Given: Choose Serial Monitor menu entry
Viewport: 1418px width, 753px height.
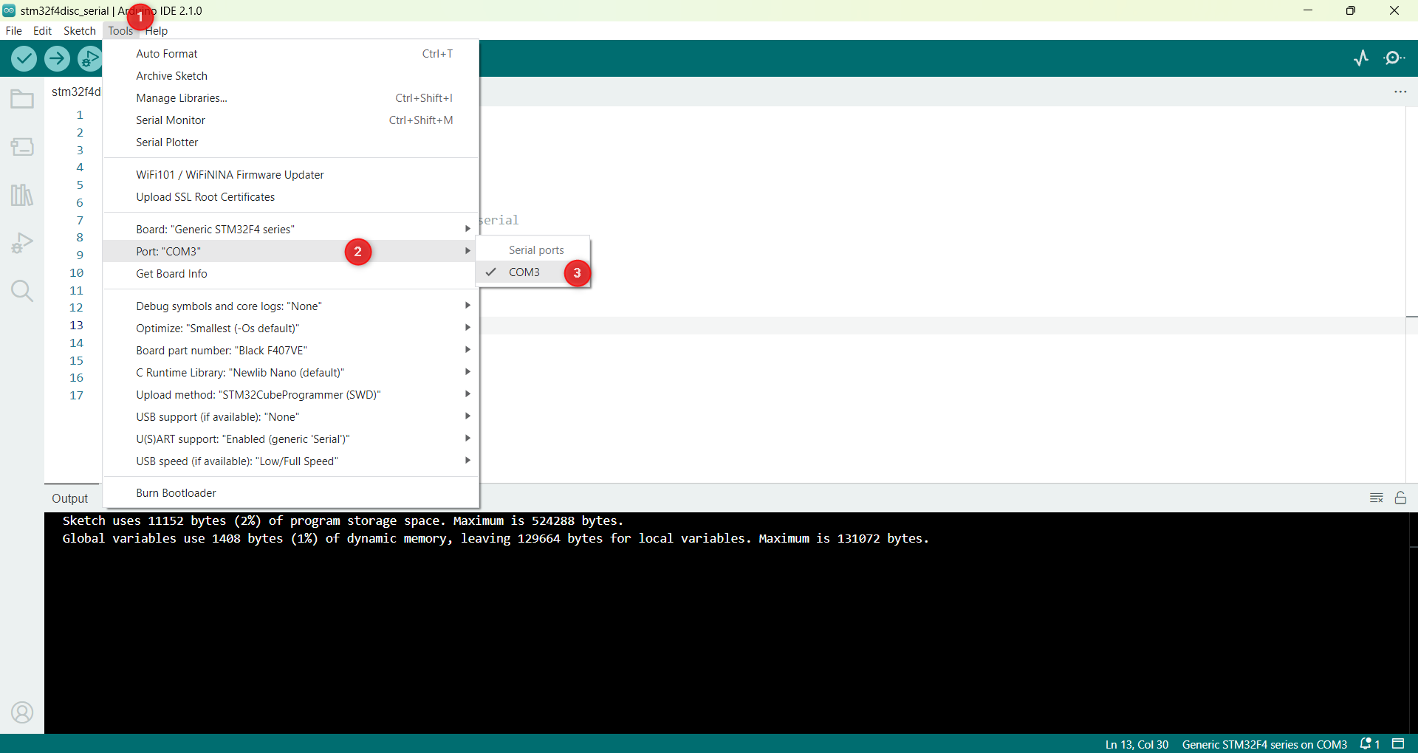Looking at the screenshot, I should click(291, 120).
